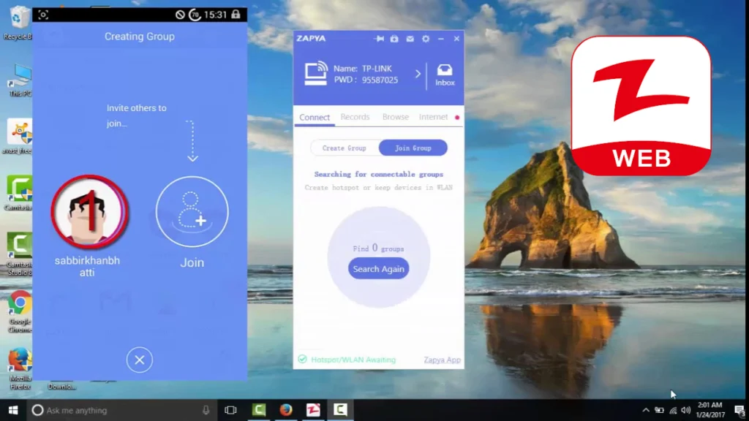Pin the Zapya window with the pin icon

tap(380, 39)
